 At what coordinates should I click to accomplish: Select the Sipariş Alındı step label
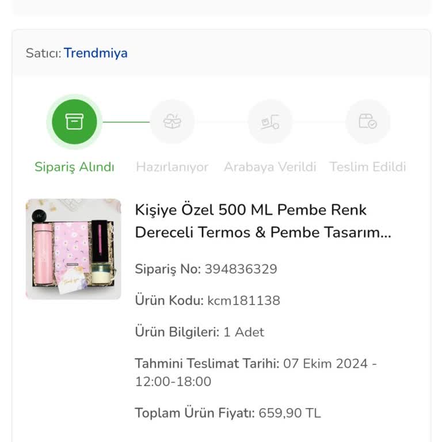(74, 167)
